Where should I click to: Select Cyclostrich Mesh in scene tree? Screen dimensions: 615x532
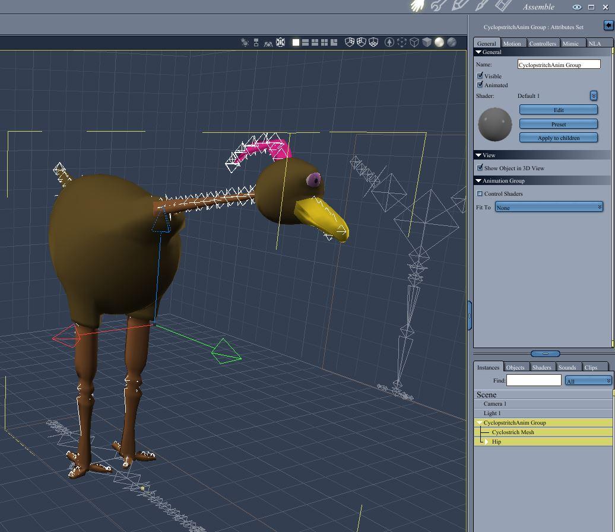[543, 432]
